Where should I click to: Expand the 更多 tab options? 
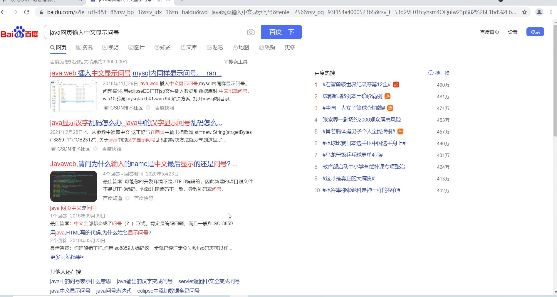[x=290, y=48]
